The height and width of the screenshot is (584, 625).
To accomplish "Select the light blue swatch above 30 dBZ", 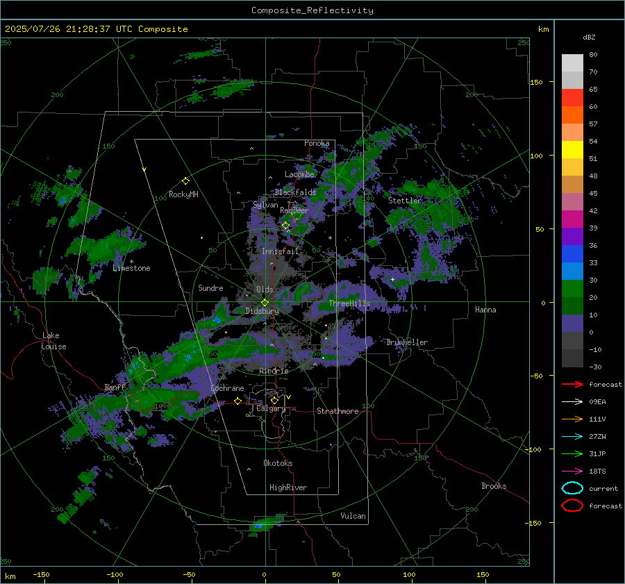I will [572, 271].
